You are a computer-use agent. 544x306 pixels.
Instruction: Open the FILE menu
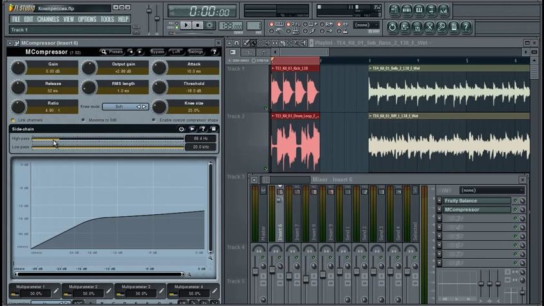17,19
